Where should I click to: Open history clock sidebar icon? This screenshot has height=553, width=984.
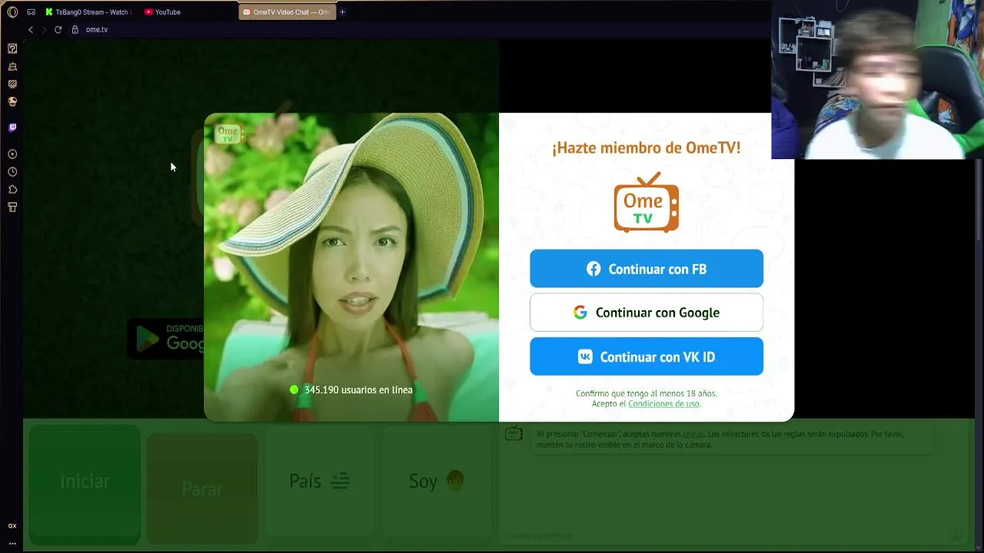(x=12, y=172)
